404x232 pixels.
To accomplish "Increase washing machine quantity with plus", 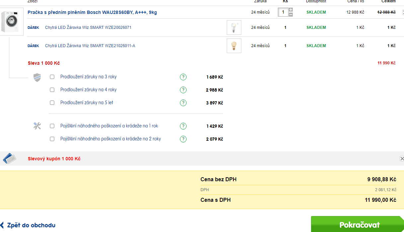I will [x=291, y=10].
